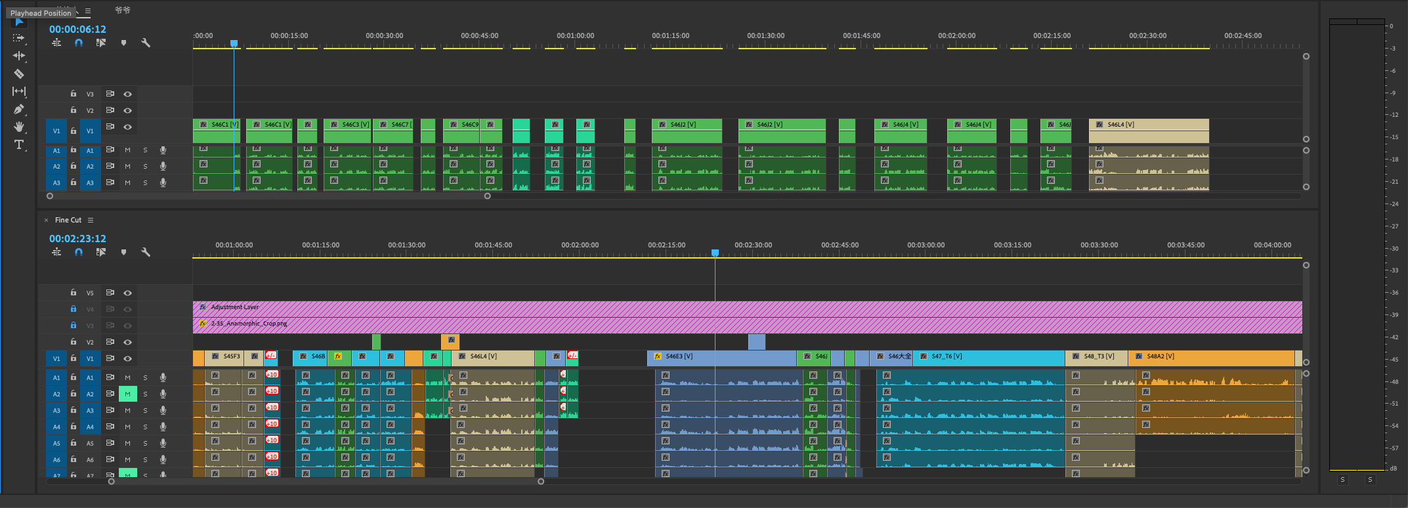Select the Ripple Edit tool
Screen dimensions: 1408x508
pos(19,56)
